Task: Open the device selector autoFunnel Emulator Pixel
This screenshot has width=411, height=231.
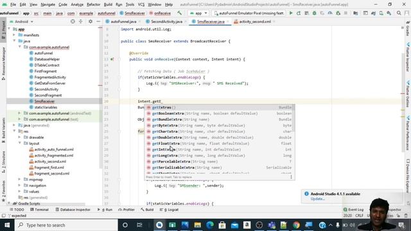Action: click(249, 13)
